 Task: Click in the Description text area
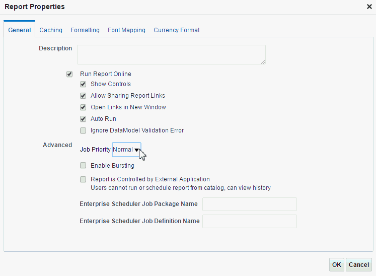[171, 54]
